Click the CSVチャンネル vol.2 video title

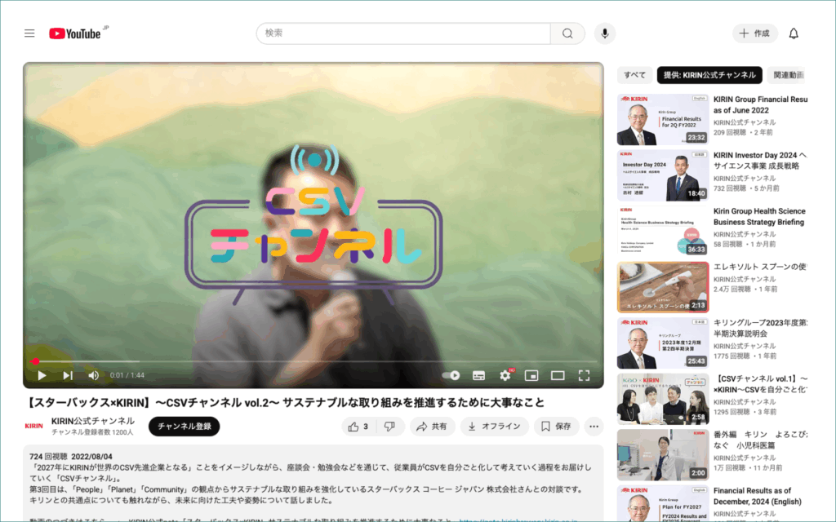[285, 403]
